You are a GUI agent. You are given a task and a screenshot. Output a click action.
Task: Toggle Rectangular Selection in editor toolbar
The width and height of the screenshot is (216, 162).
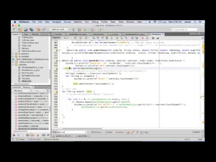coord(112,38)
